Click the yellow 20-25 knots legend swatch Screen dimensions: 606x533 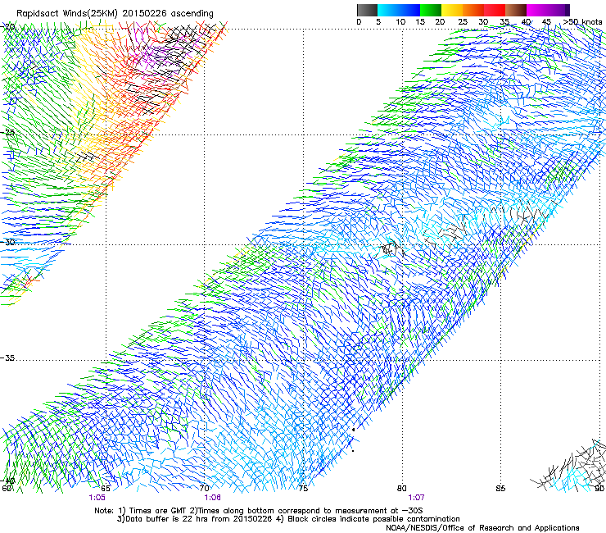(452, 10)
